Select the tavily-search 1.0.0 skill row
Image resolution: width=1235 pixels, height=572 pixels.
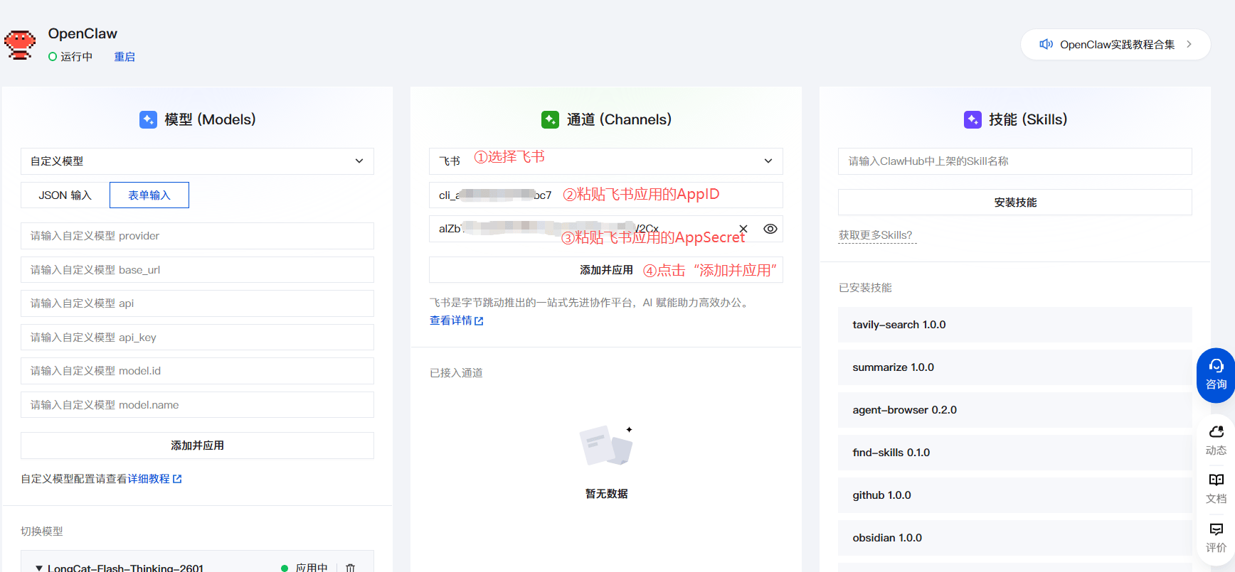pyautogui.click(x=1015, y=325)
